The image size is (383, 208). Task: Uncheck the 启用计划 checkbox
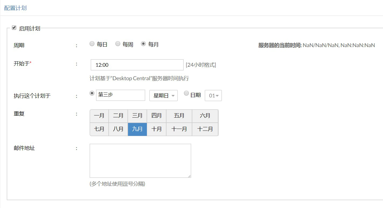(x=14, y=28)
